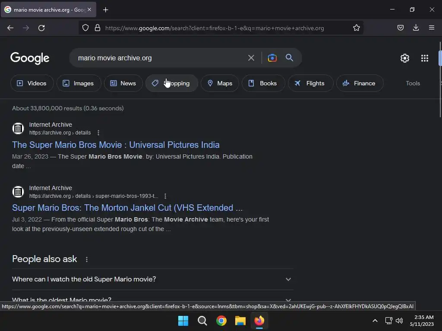The width and height of the screenshot is (442, 331).
Task: Expand What is the oldest Mario movie
Action: tap(152, 300)
